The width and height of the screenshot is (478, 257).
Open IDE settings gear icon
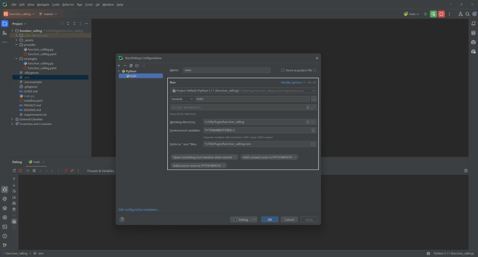click(x=474, y=14)
